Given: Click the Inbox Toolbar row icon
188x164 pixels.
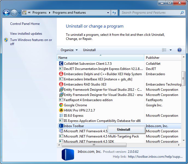Looking at the screenshot, I should [x=61, y=126].
